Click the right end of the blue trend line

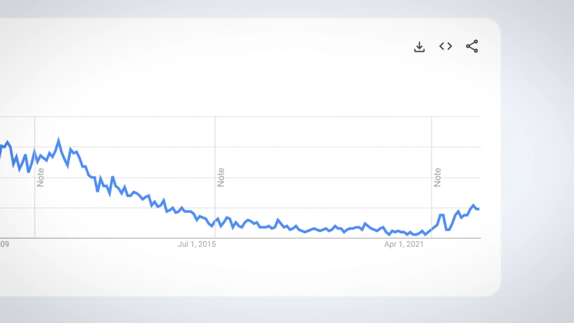478,209
